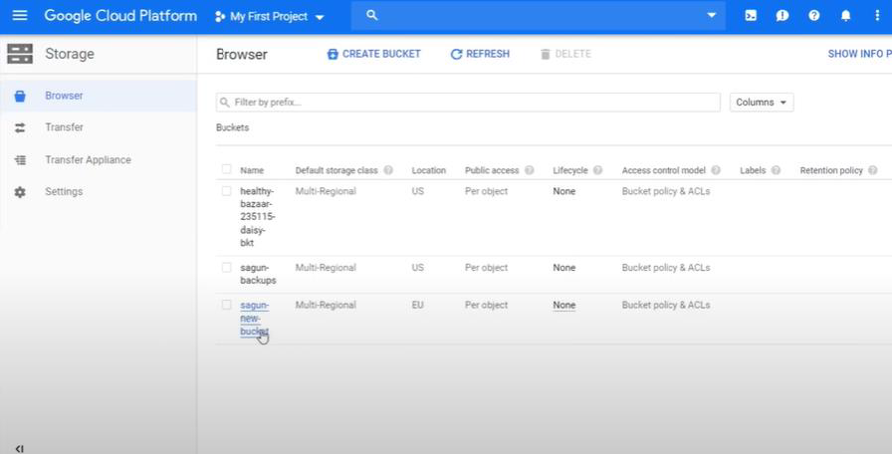Click Lifecycle None for sagun-backups
The image size is (894, 454).
point(563,268)
